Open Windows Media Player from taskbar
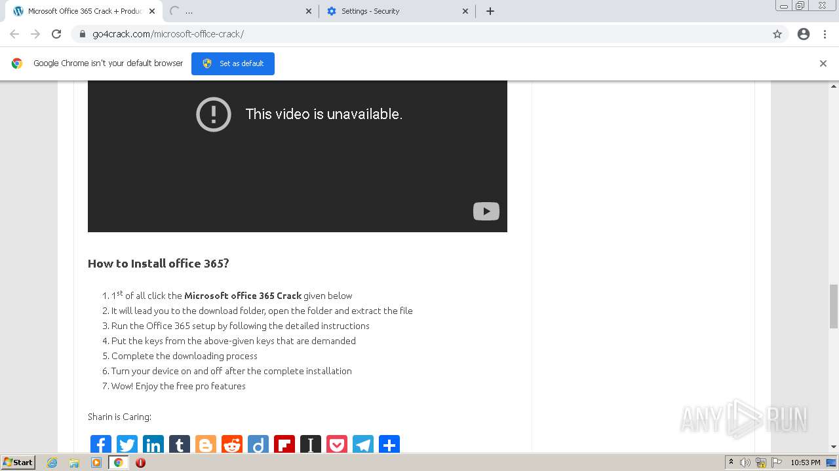The image size is (839, 471). coord(96,462)
